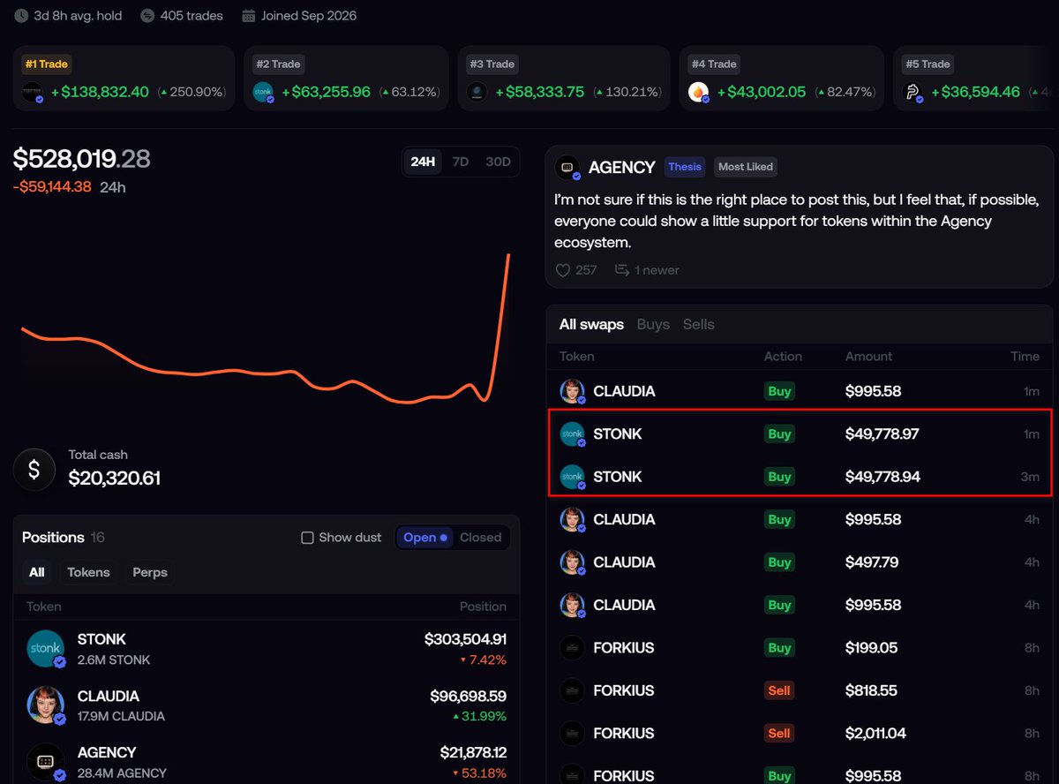
Task: Select the 7D chart range
Action: pos(461,162)
